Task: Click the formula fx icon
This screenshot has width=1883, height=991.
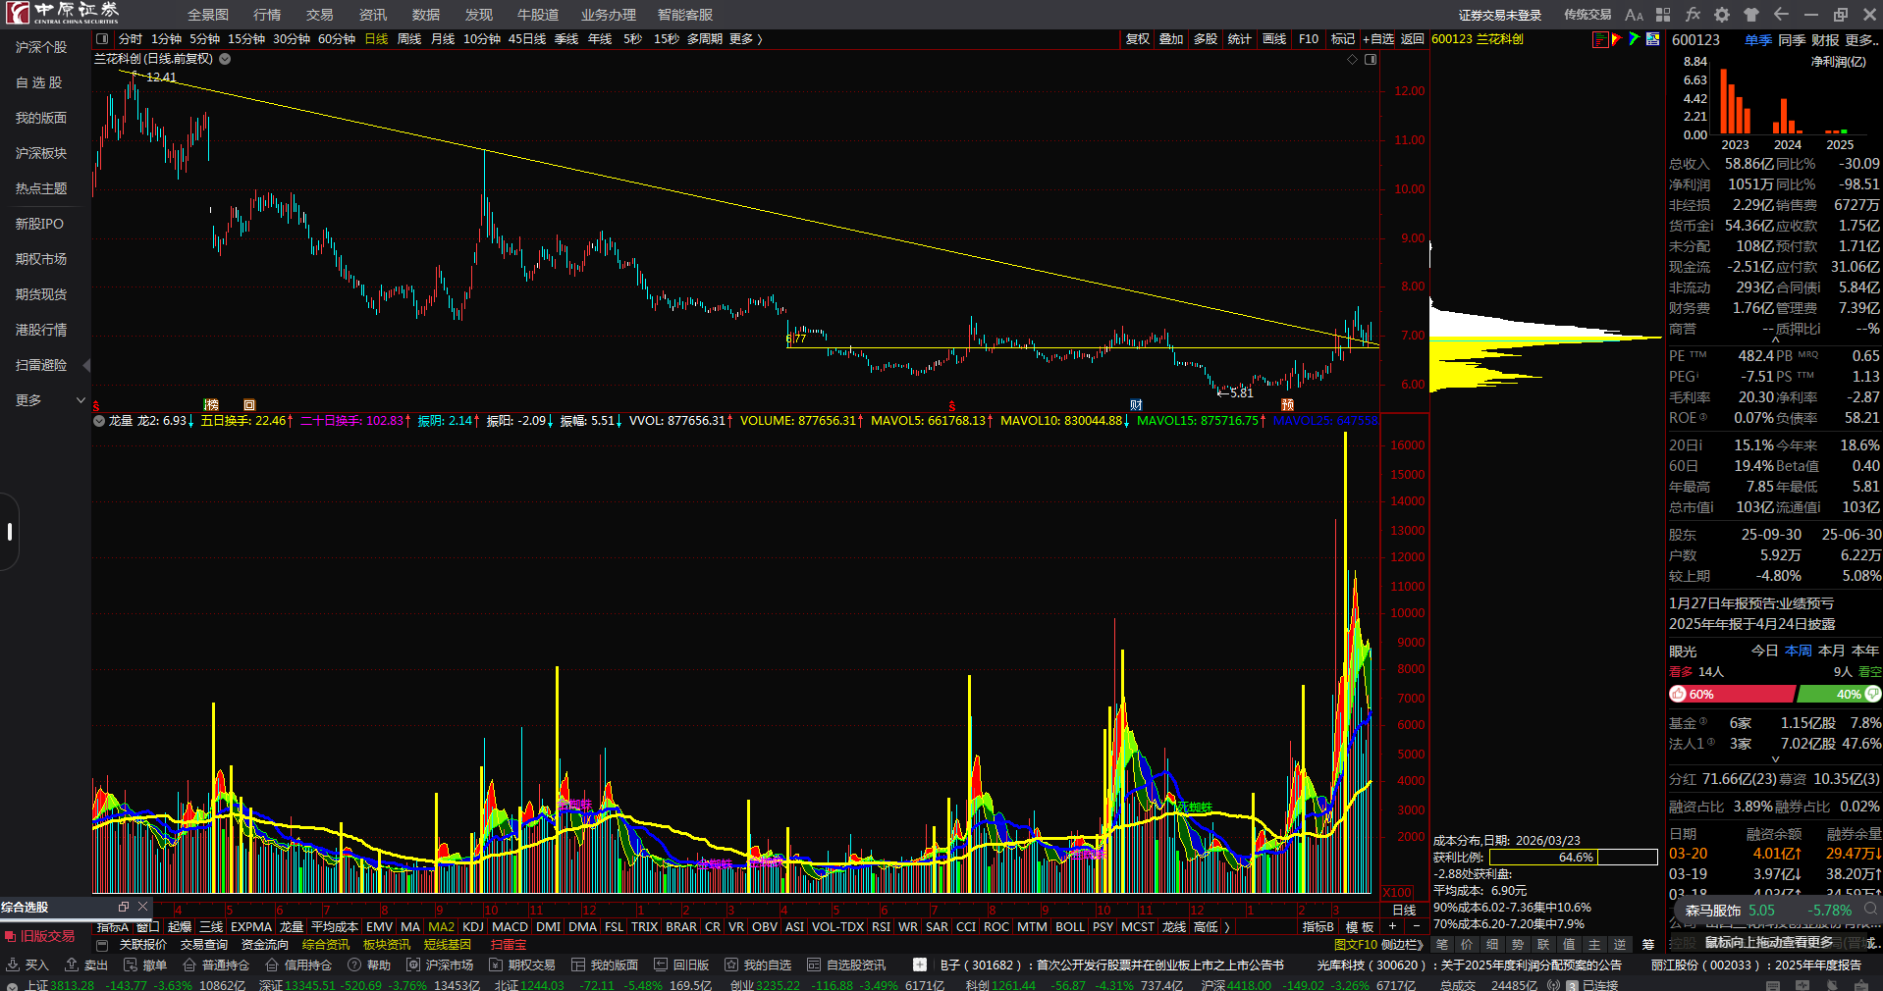Action: pyautogui.click(x=1693, y=15)
